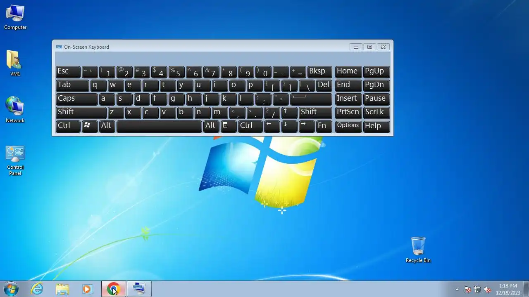Toggle the right Shift key
529x297 pixels.
[315, 113]
